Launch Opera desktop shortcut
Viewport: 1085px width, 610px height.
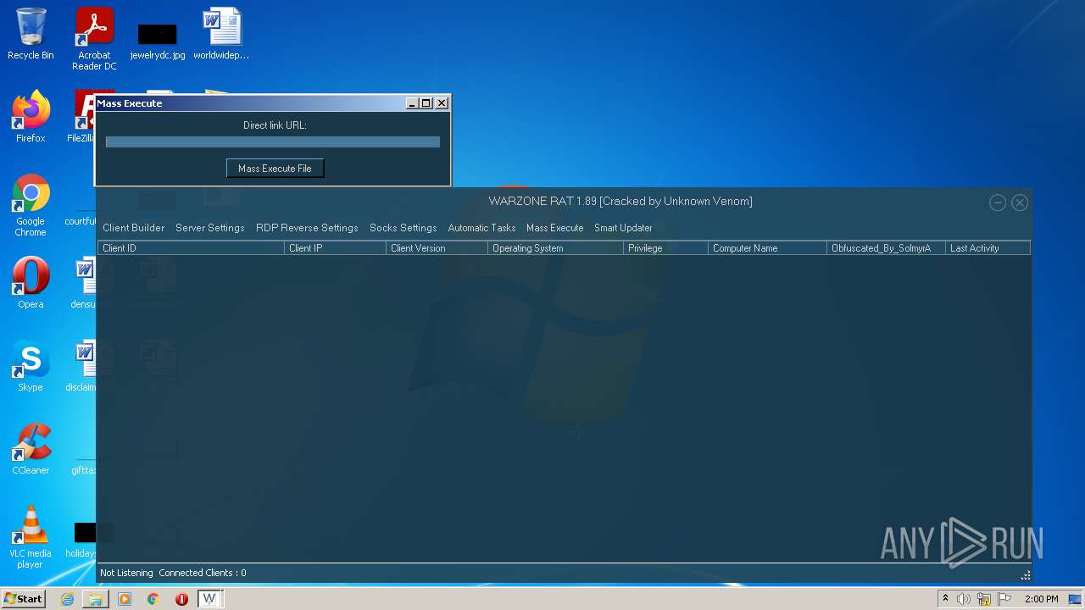point(31,282)
